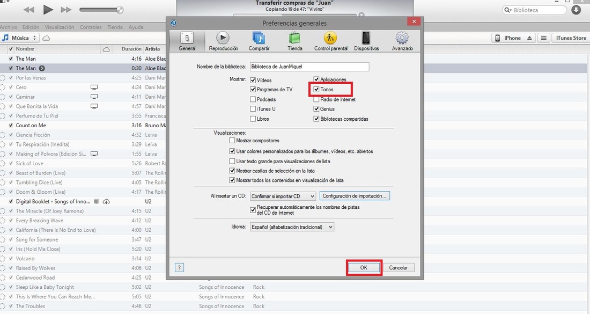Click the search magnifier icon in Biblioteca field
The width and height of the screenshot is (590, 314).
pos(507,10)
